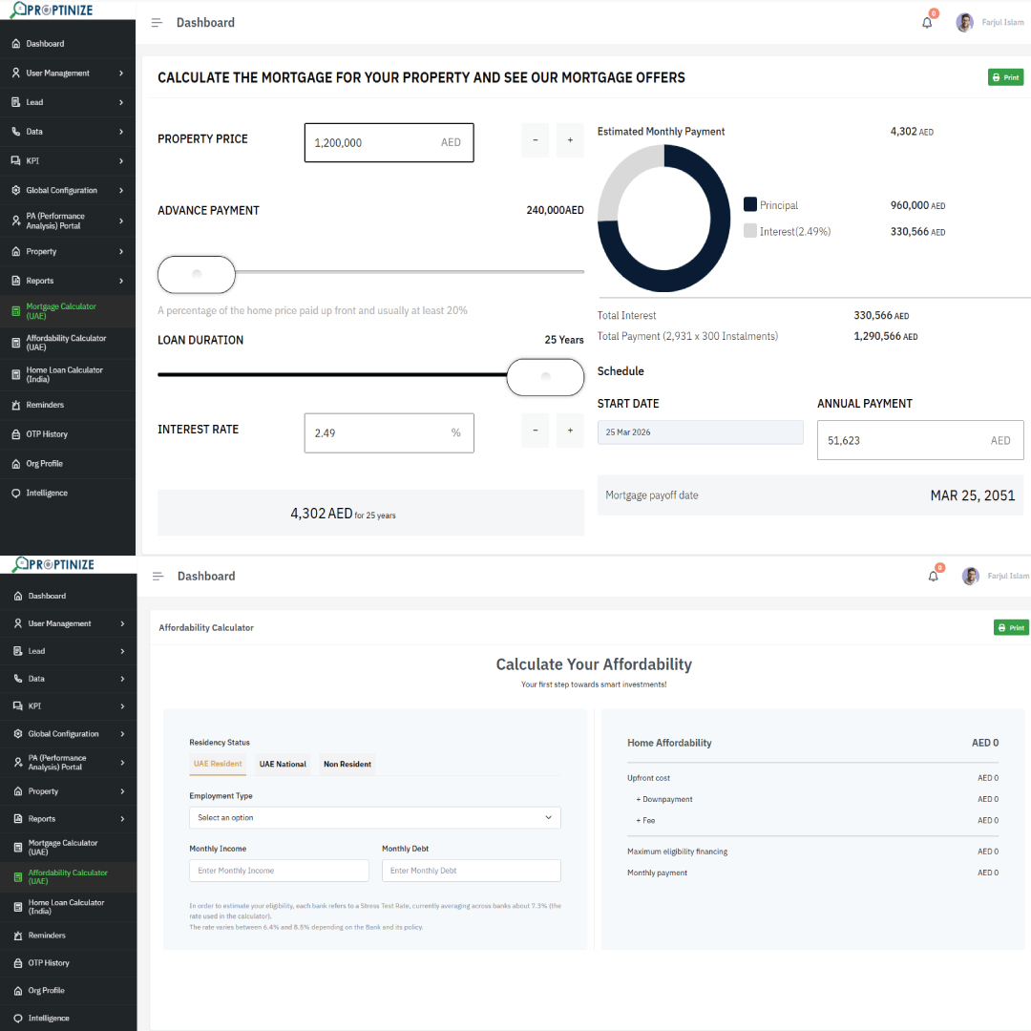Click the Loan Duration slider handle
Viewport: 1031px width, 1031px height.
pyautogui.click(x=545, y=376)
